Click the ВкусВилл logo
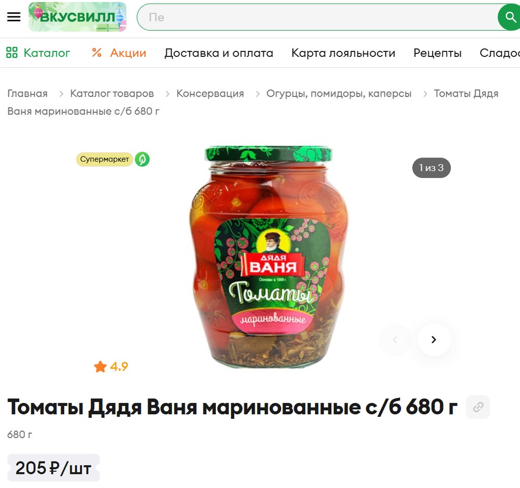 coord(77,17)
